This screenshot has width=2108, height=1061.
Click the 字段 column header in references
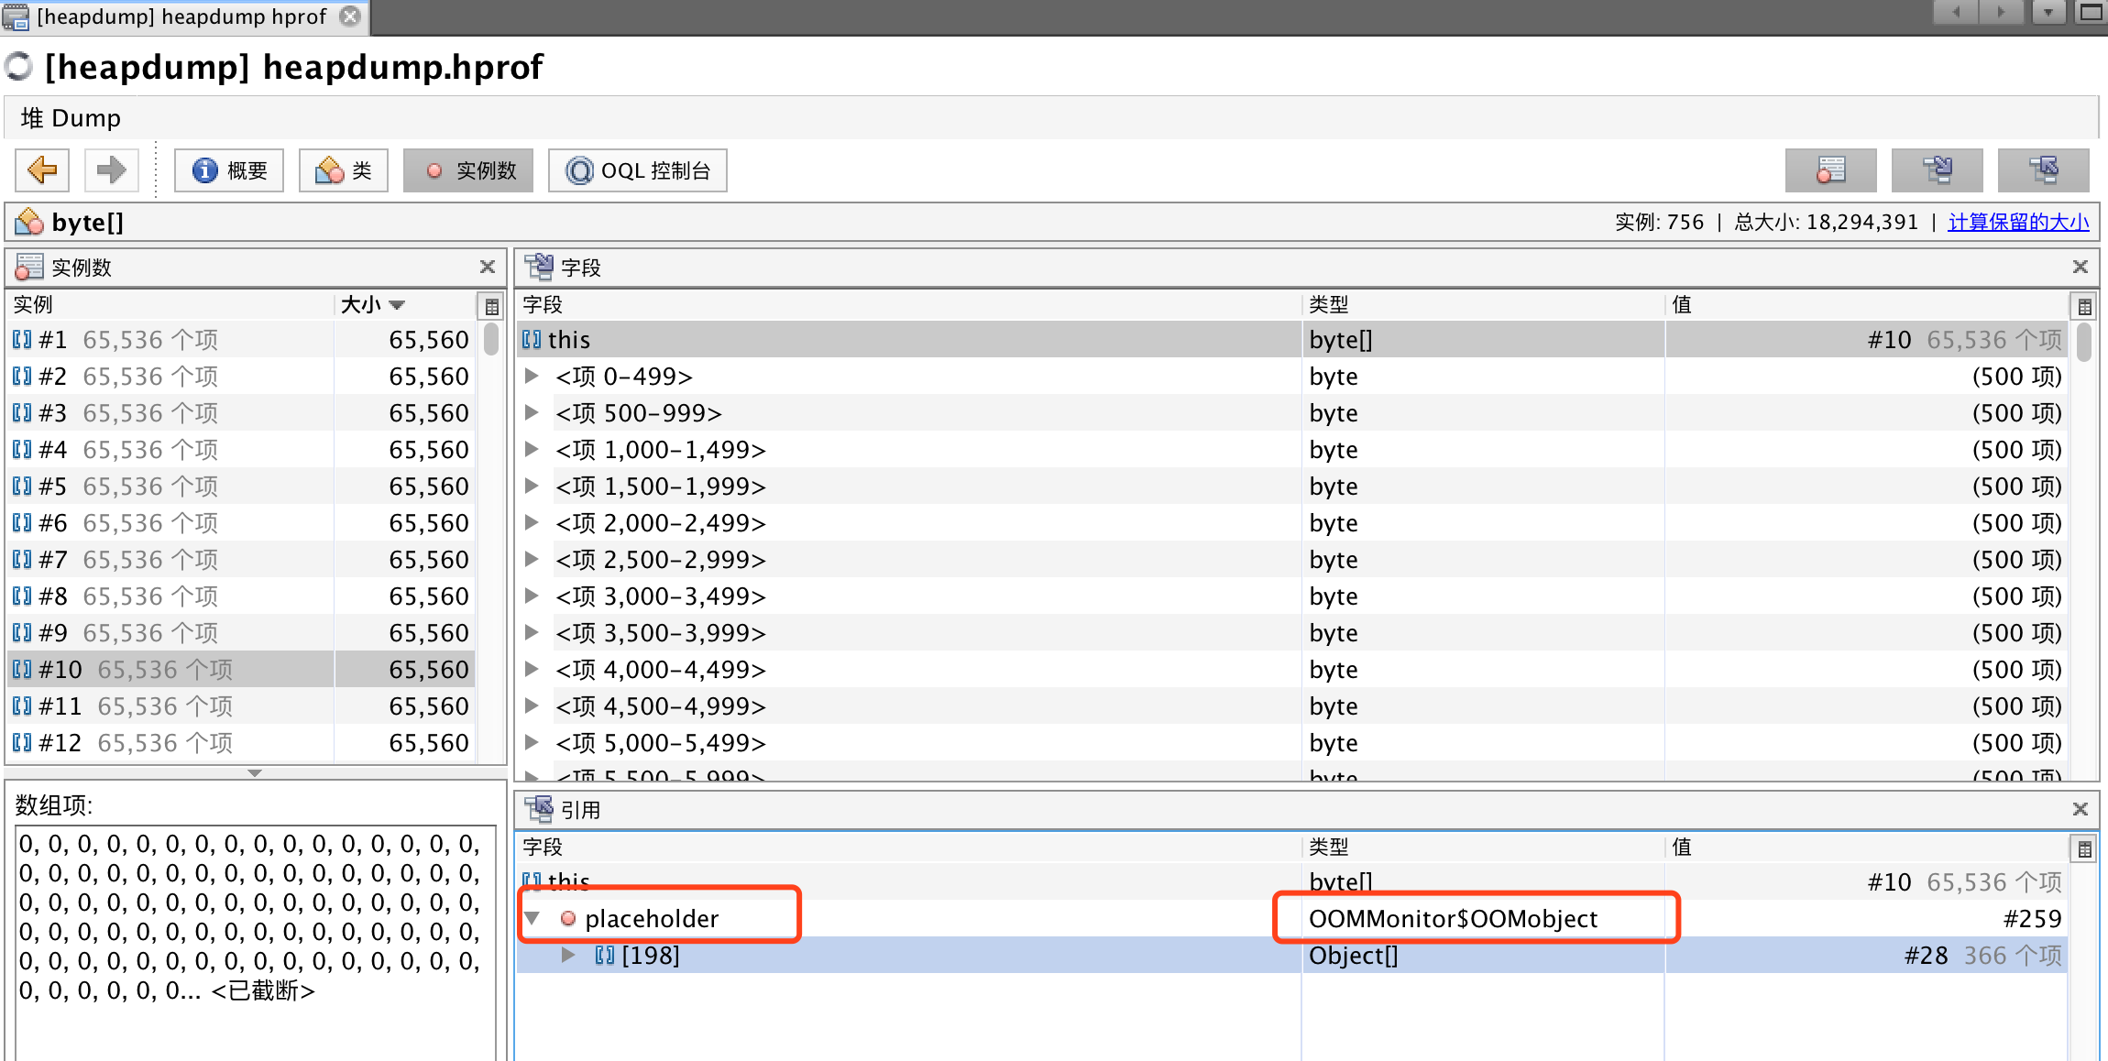pos(909,847)
